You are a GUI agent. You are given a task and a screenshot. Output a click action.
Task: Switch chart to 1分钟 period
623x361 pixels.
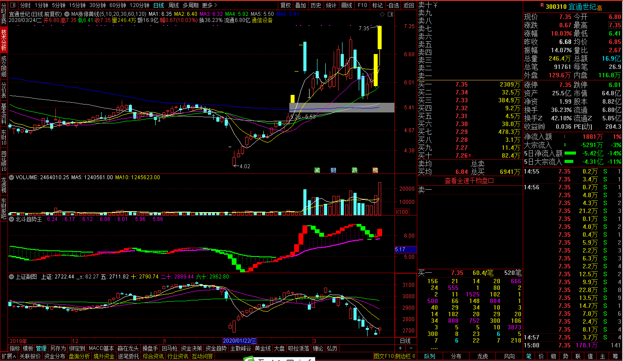click(41, 5)
